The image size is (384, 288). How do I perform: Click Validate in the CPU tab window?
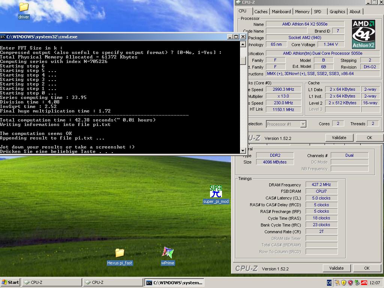coord(339,138)
